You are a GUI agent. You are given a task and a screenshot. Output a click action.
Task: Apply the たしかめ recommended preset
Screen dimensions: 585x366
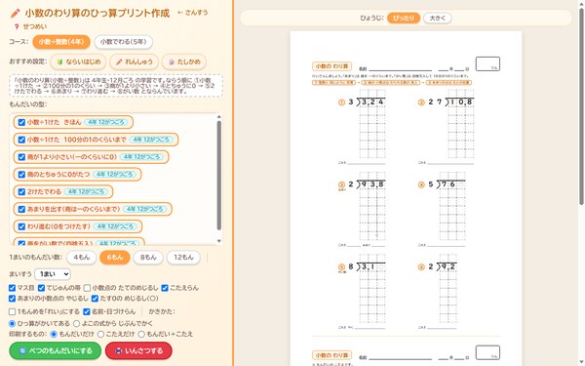pyautogui.click(x=184, y=62)
